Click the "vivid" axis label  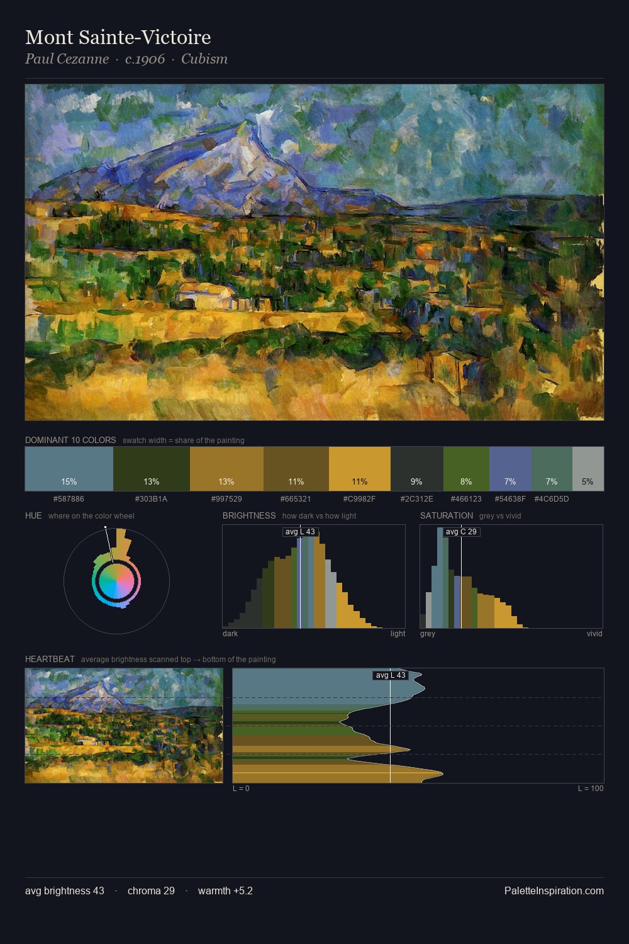point(594,634)
